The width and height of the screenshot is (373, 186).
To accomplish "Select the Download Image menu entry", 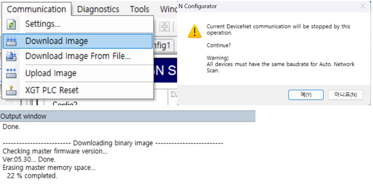I will tap(57, 41).
